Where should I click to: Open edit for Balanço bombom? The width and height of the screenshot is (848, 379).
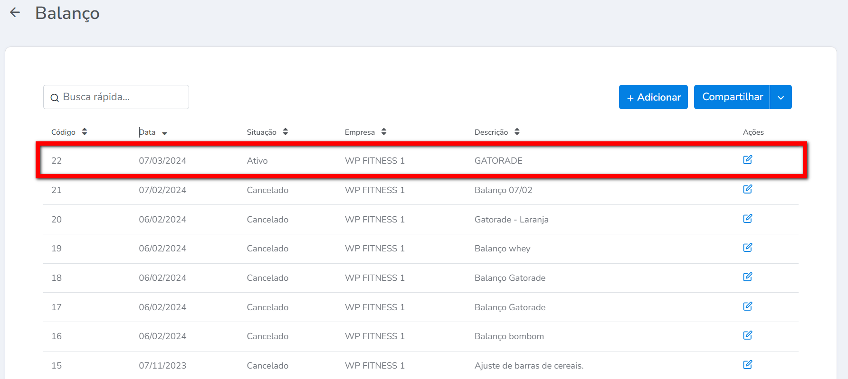[747, 335]
